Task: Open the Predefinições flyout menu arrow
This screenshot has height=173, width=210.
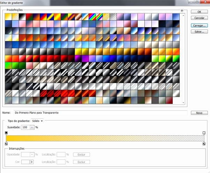Action: pos(182,10)
